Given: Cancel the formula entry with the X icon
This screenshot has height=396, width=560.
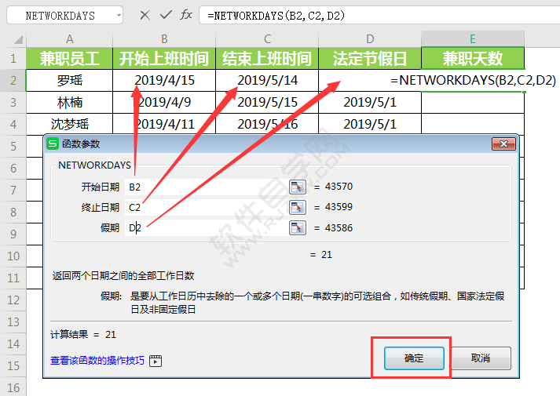Looking at the screenshot, I should (x=145, y=15).
